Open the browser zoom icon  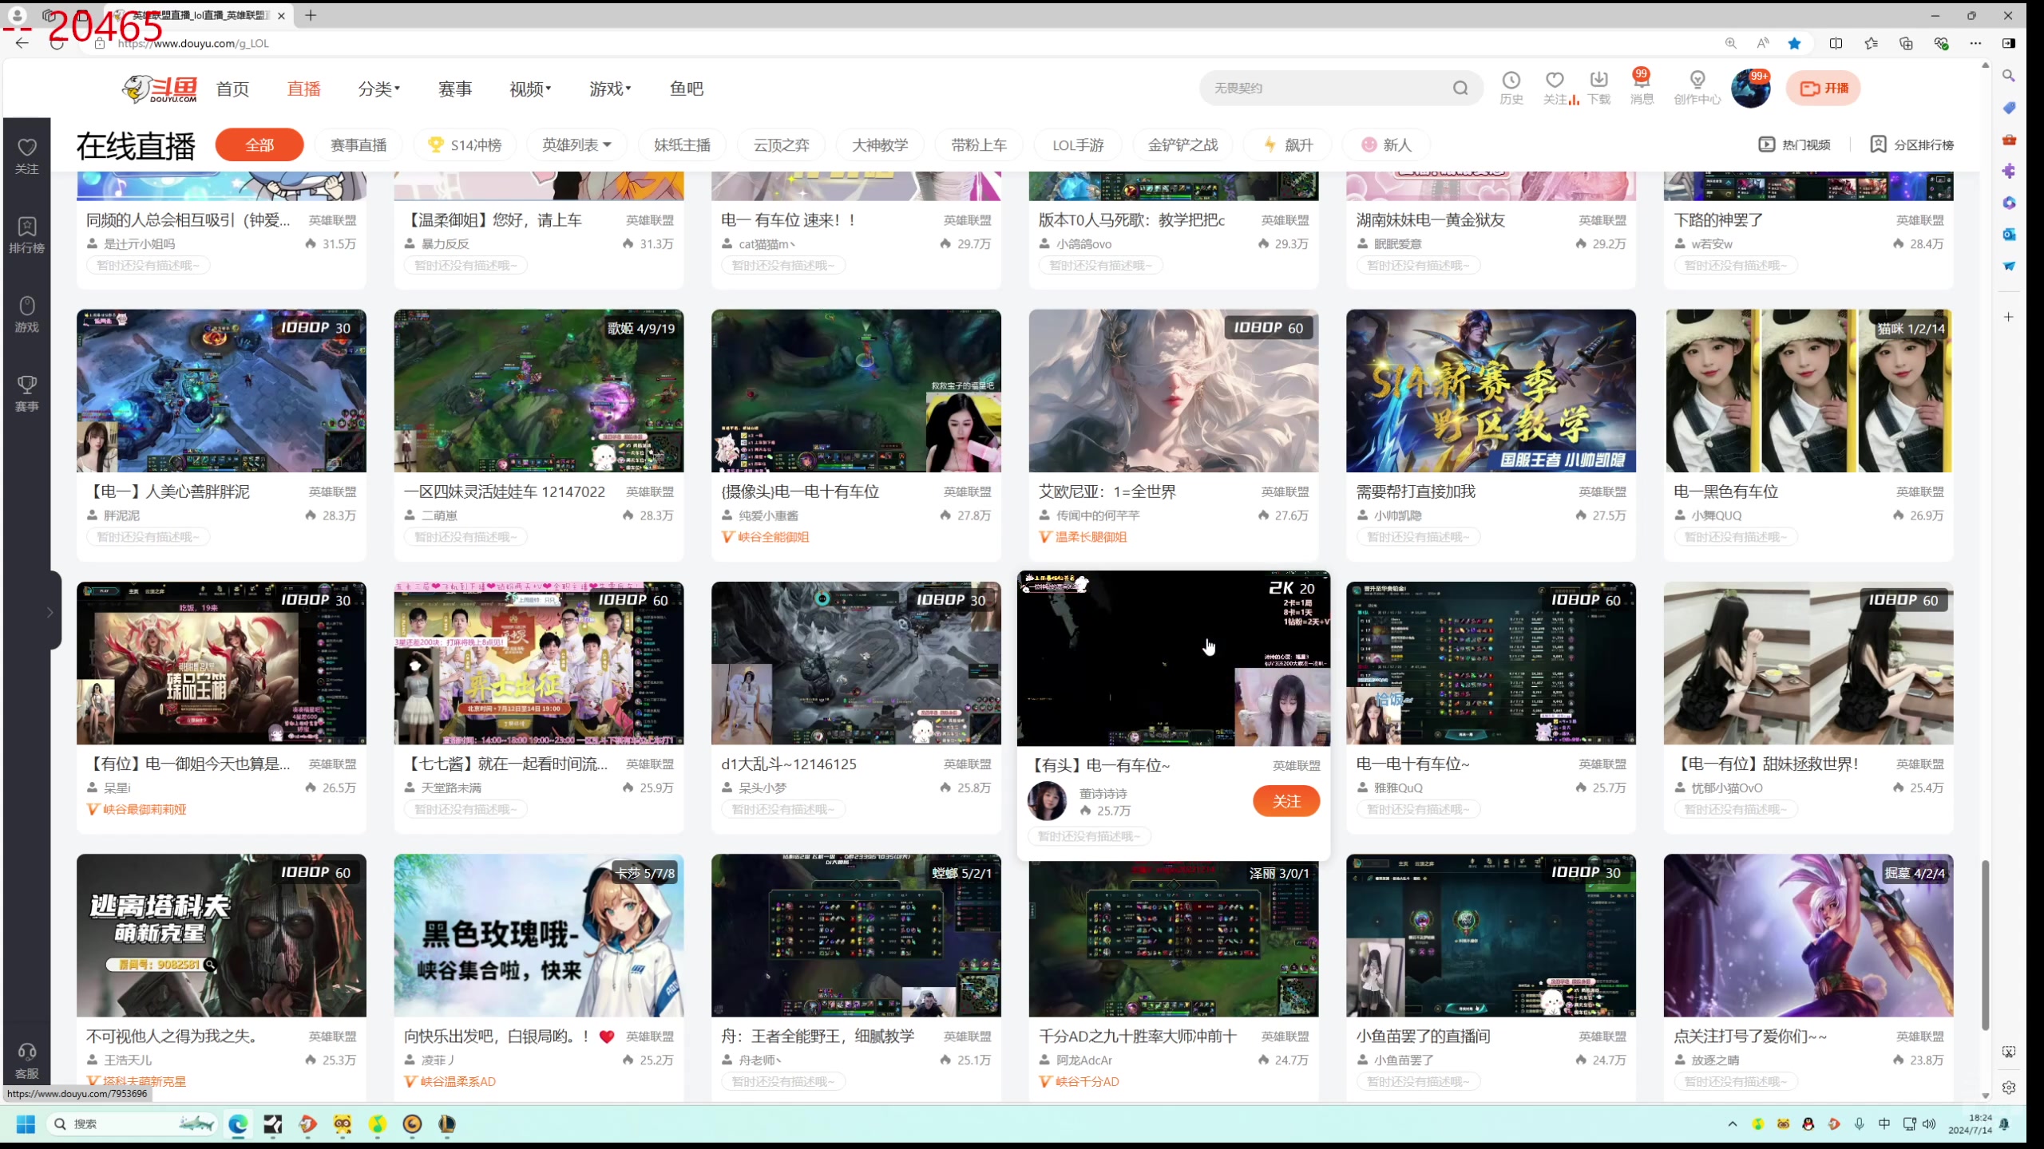click(x=1730, y=43)
